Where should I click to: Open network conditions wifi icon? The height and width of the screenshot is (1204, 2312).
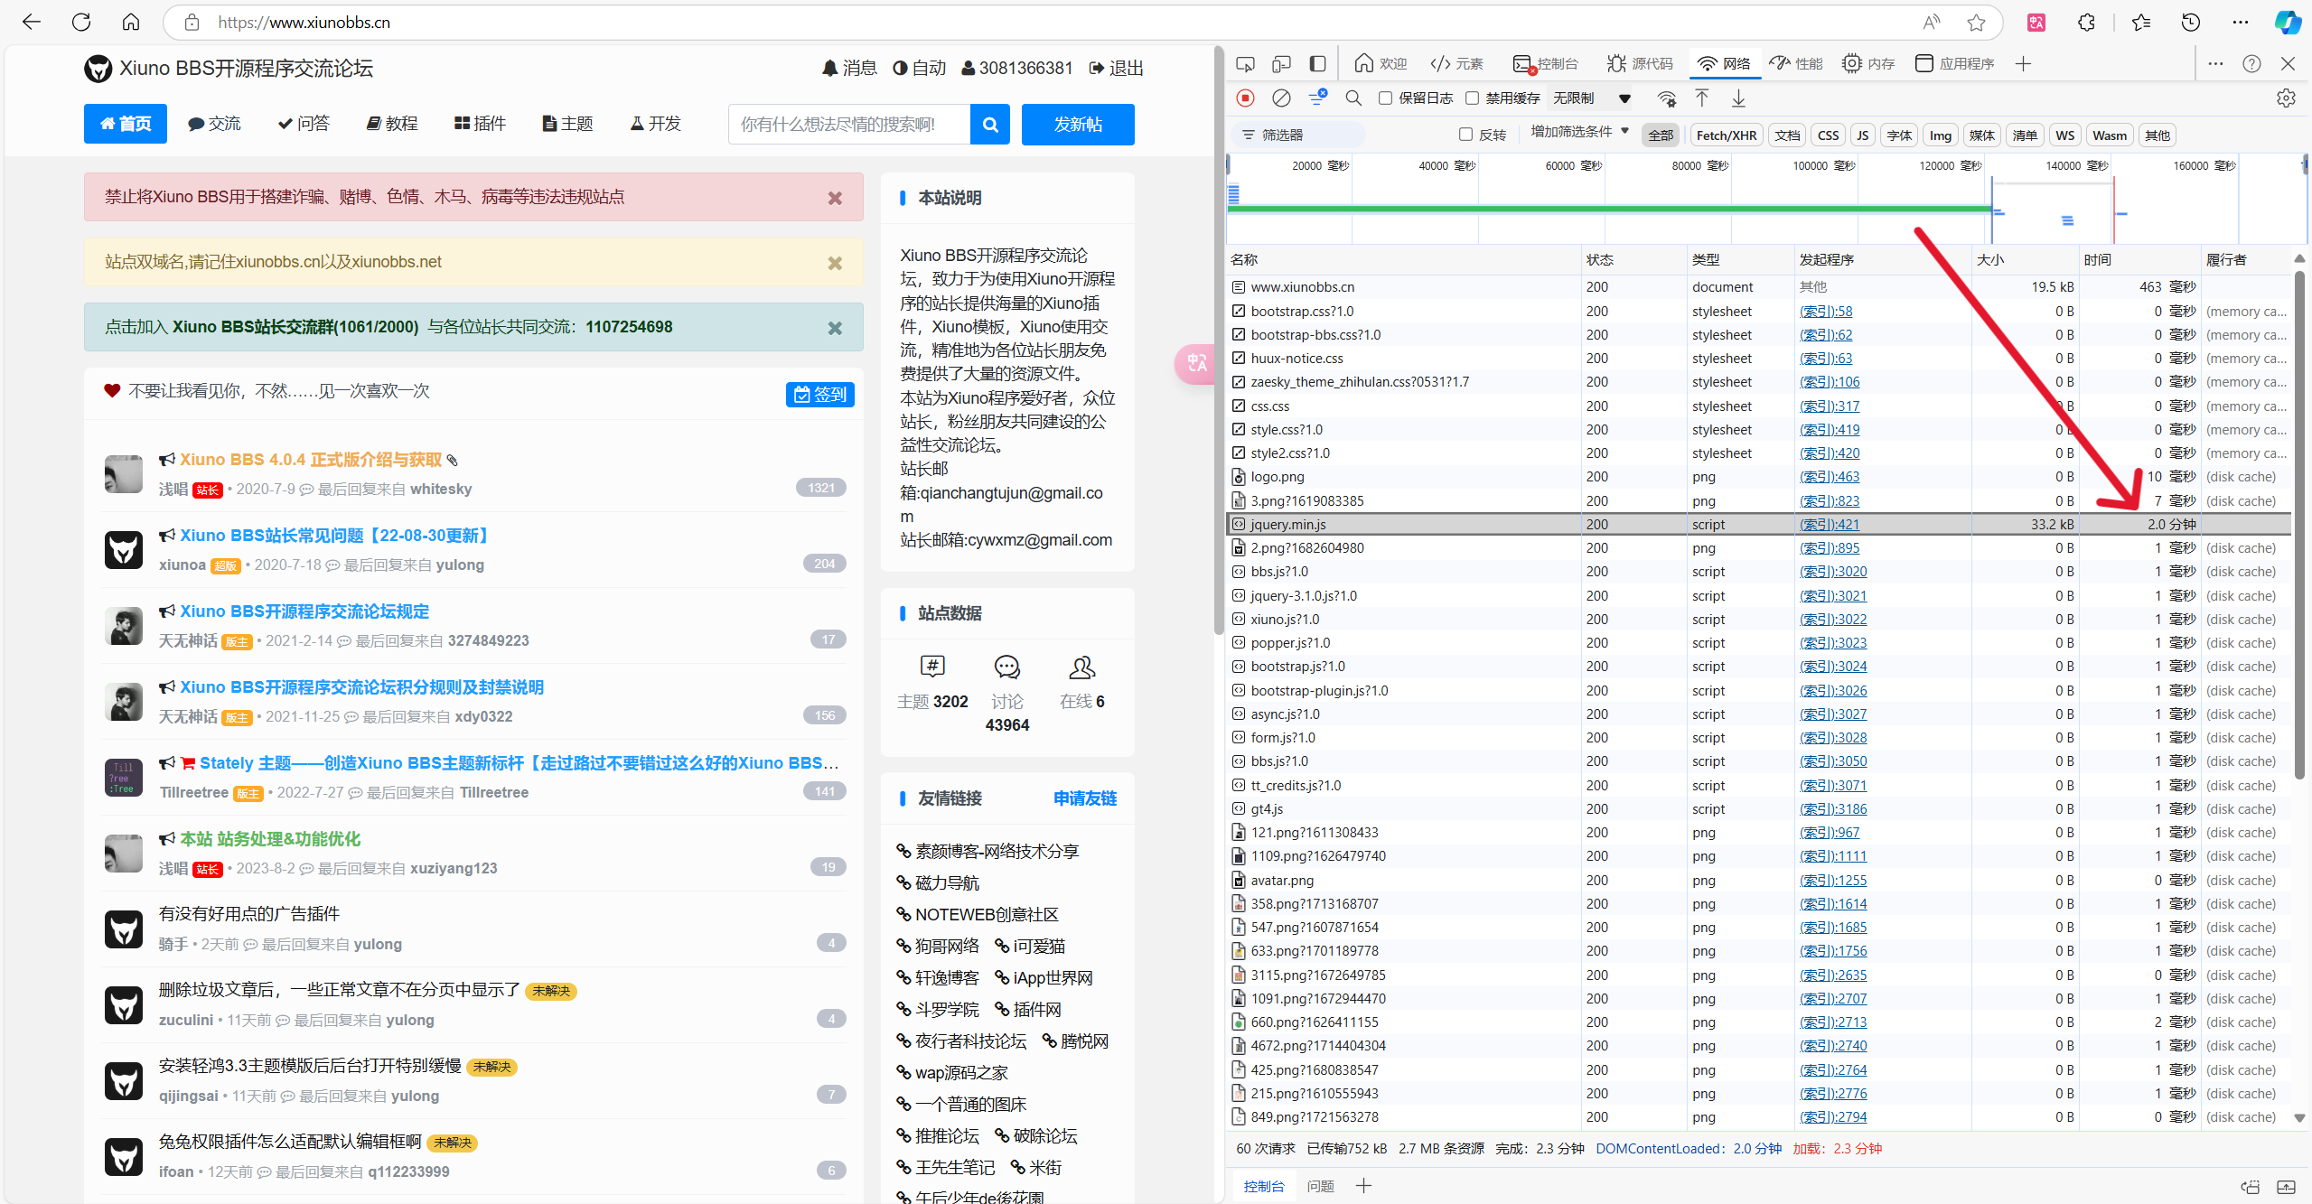point(1667,98)
